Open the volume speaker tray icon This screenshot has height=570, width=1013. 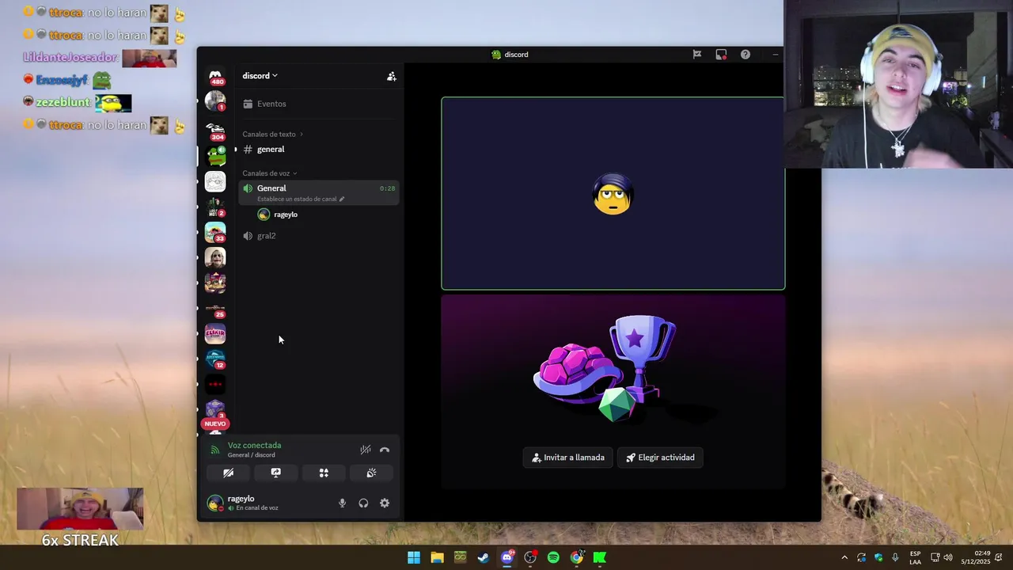(x=948, y=557)
